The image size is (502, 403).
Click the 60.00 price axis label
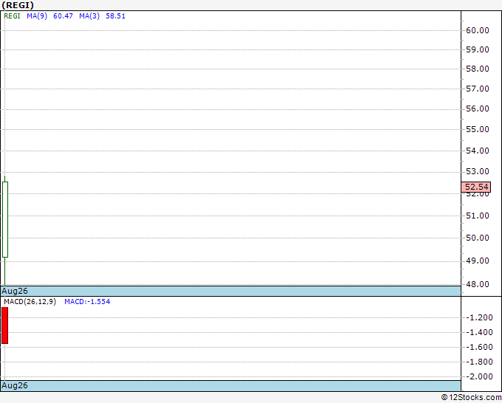tap(478, 30)
